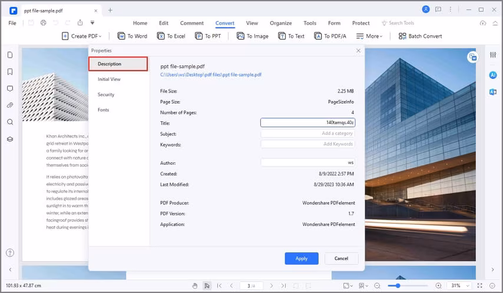Open a new tab with plus
Image resolution: width=503 pixels, height=293 pixels.
pos(110,10)
